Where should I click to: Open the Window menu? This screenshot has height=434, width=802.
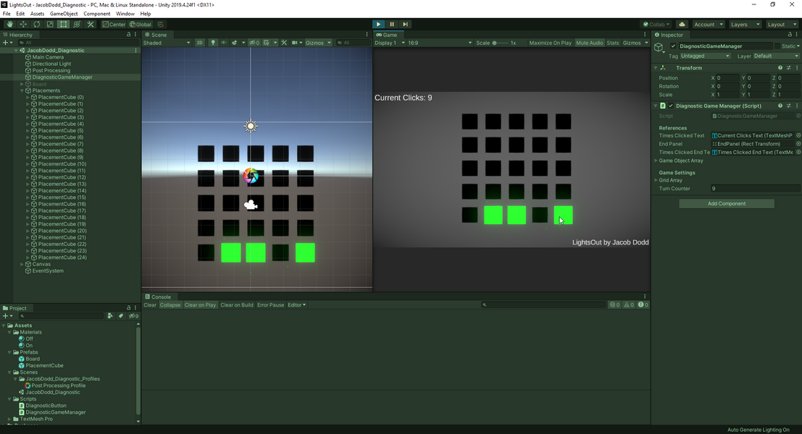click(x=125, y=14)
